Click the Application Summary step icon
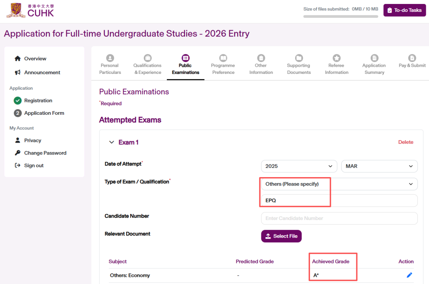This screenshot has height=284, width=429. point(374,58)
